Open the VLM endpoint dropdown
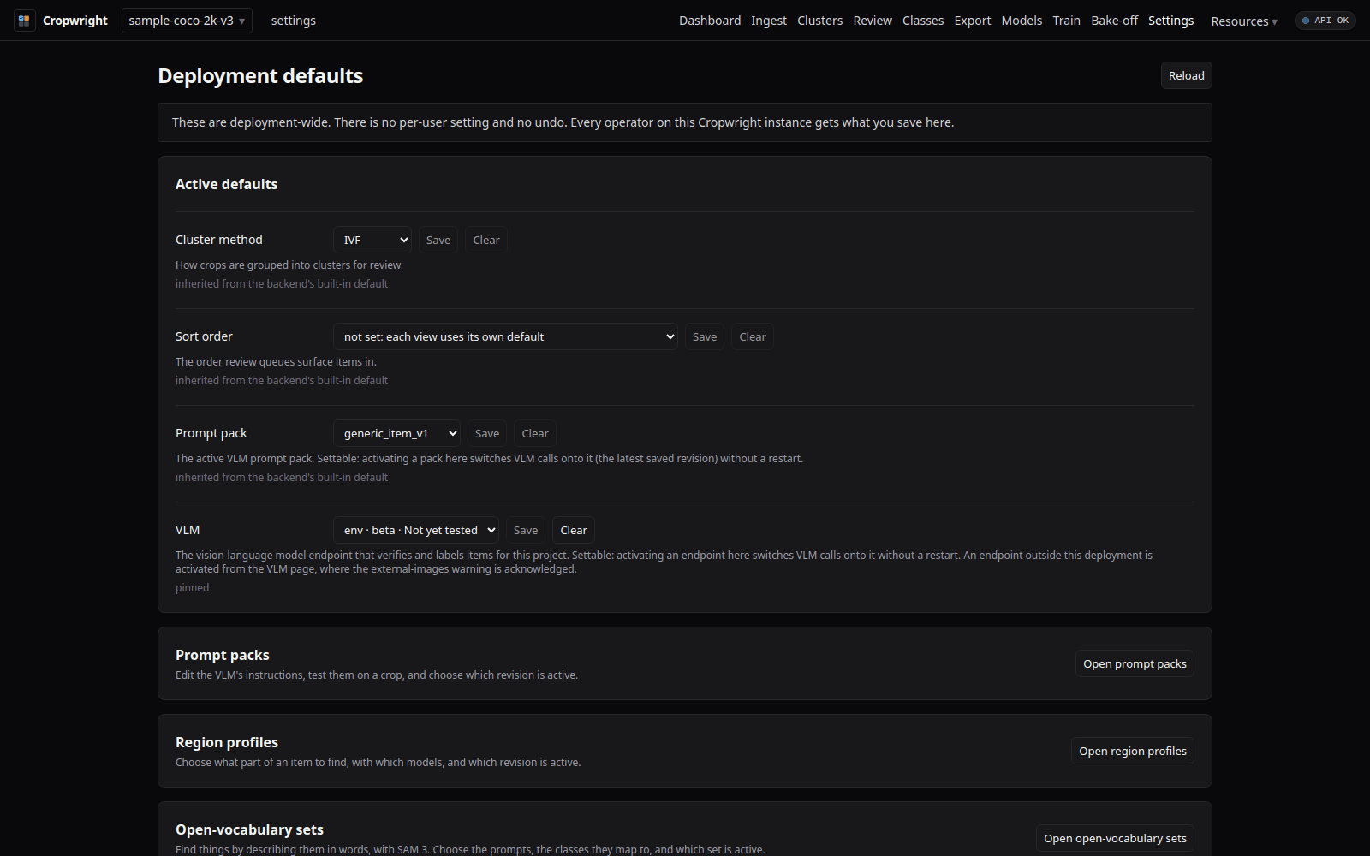Viewport: 1370px width, 856px height. pos(416,531)
